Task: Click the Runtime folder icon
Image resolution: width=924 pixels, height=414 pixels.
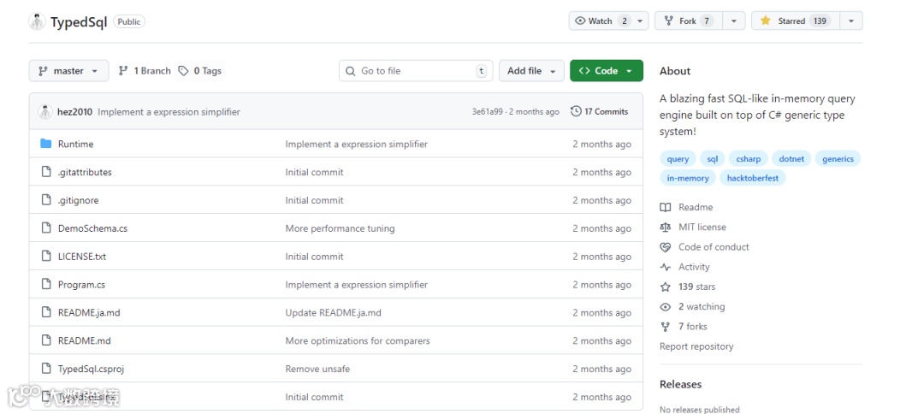Action: (x=46, y=144)
